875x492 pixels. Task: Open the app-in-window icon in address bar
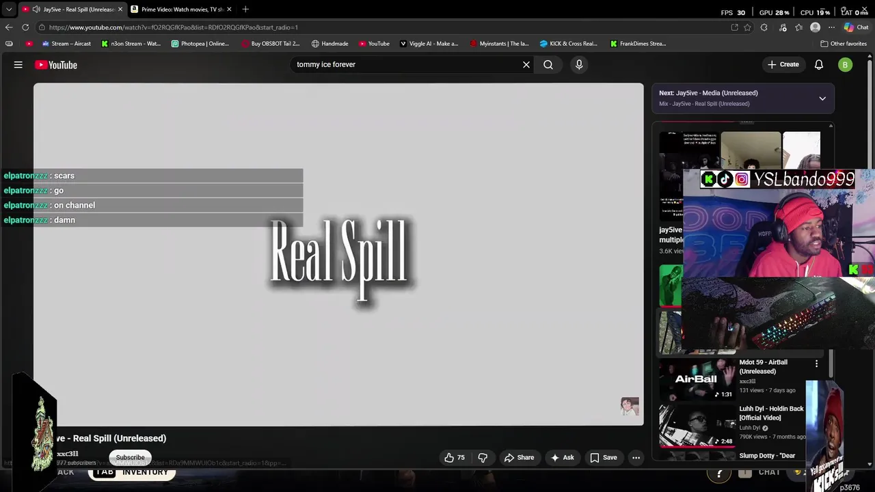734,27
